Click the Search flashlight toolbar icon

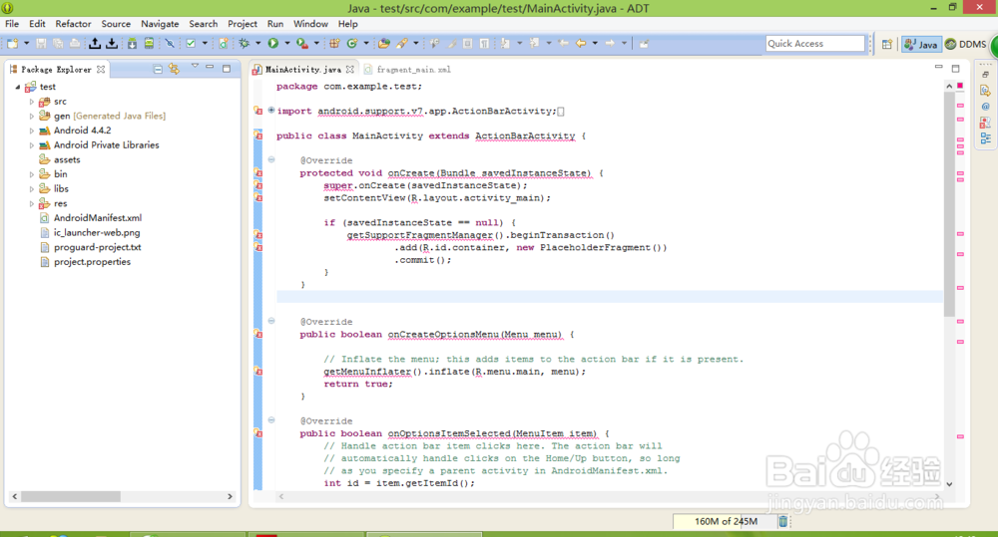(401, 43)
